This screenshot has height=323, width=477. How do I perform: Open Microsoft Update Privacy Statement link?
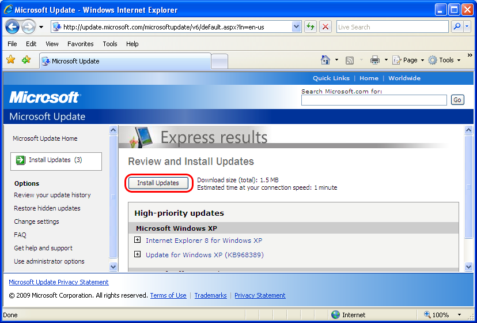59,282
